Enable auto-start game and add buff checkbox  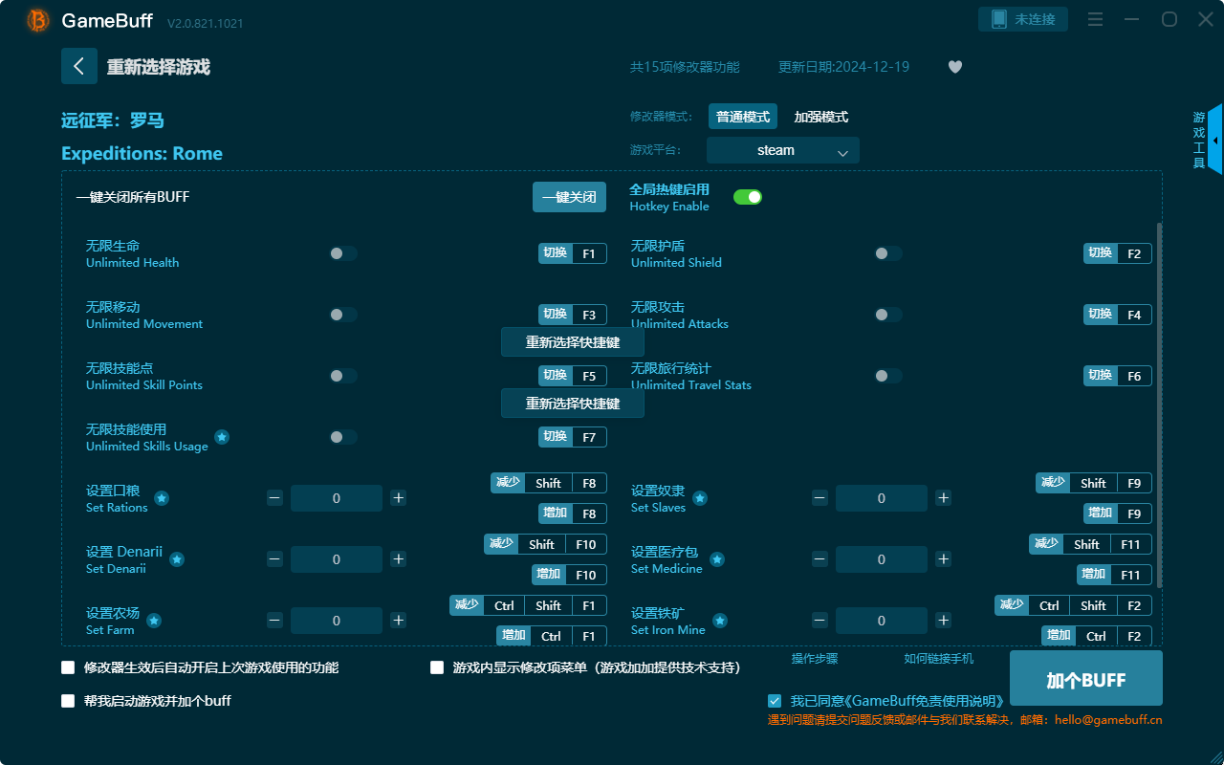pyautogui.click(x=68, y=701)
